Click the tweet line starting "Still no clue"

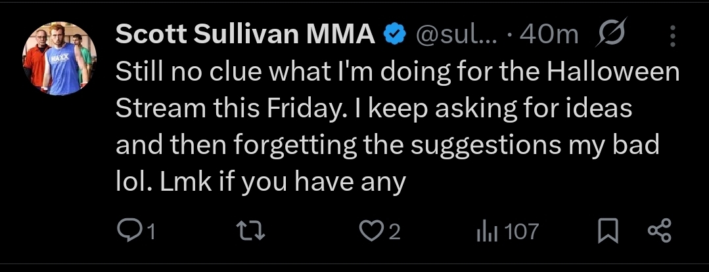click(x=397, y=71)
